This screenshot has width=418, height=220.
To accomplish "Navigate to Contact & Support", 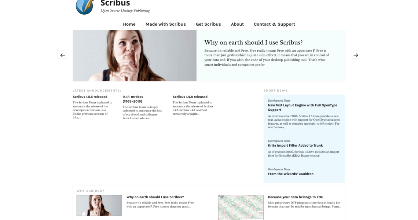I will (x=274, y=24).
